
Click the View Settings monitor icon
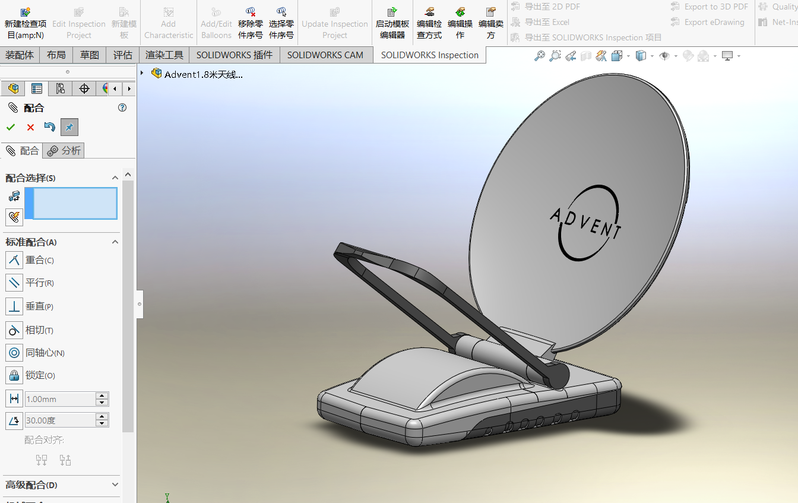click(728, 56)
